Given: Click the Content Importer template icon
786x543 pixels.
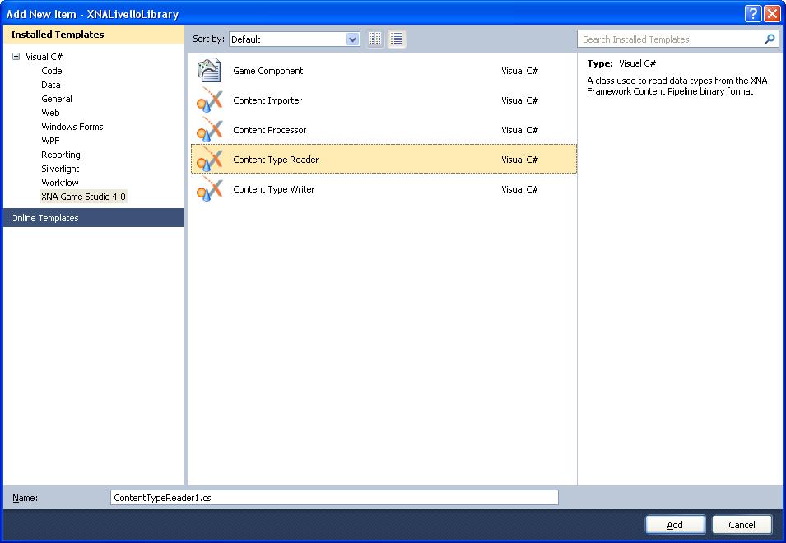Looking at the screenshot, I should click(209, 100).
